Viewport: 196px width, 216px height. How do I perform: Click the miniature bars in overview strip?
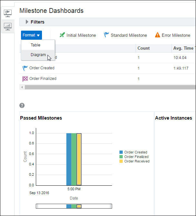coord(74,206)
